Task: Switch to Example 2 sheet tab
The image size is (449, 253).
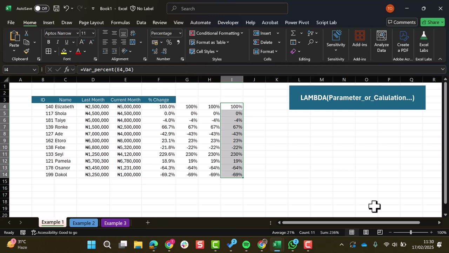Action: [83, 223]
